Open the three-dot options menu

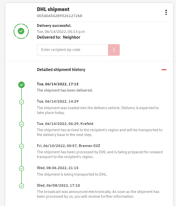(x=166, y=12)
